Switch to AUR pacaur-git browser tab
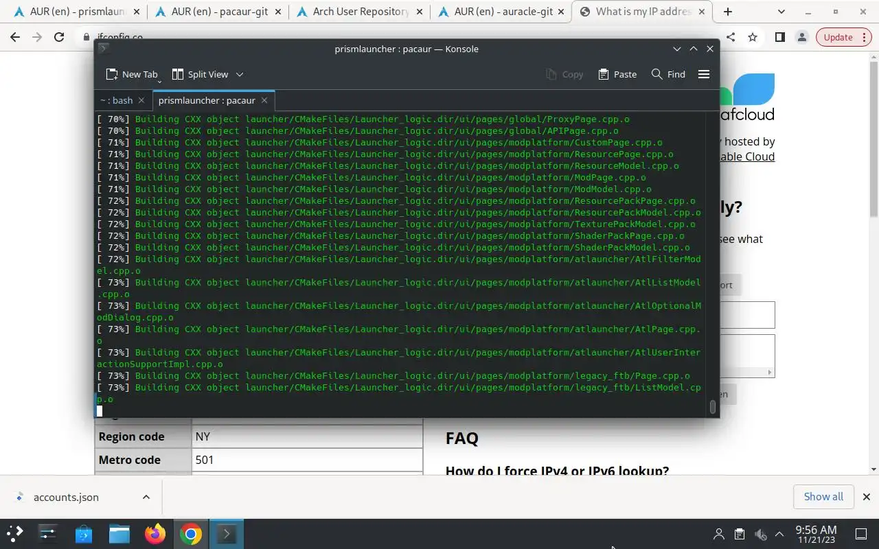The height and width of the screenshot is (549, 879). [x=218, y=12]
